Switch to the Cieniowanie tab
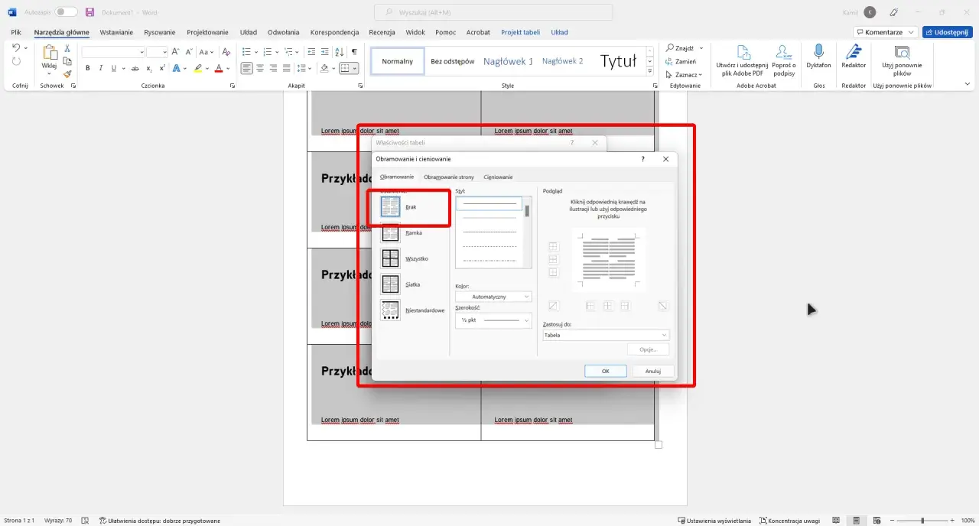Screen dimensions: 979x526 [x=498, y=177]
